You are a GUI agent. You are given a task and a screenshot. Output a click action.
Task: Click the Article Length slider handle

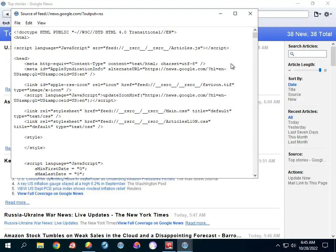click(x=320, y=70)
